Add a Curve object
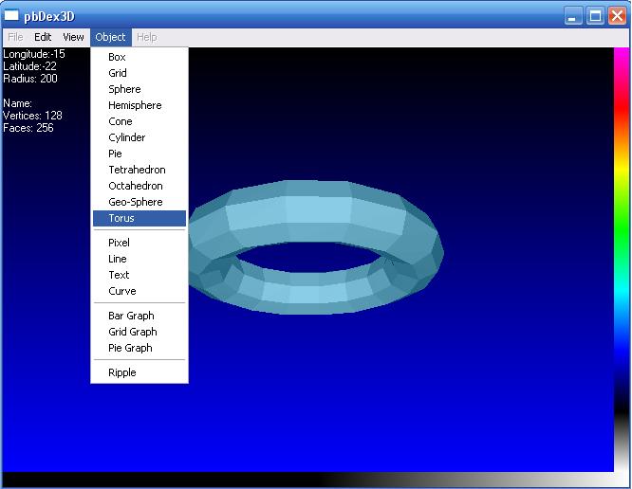This screenshot has width=632, height=489. (x=122, y=291)
